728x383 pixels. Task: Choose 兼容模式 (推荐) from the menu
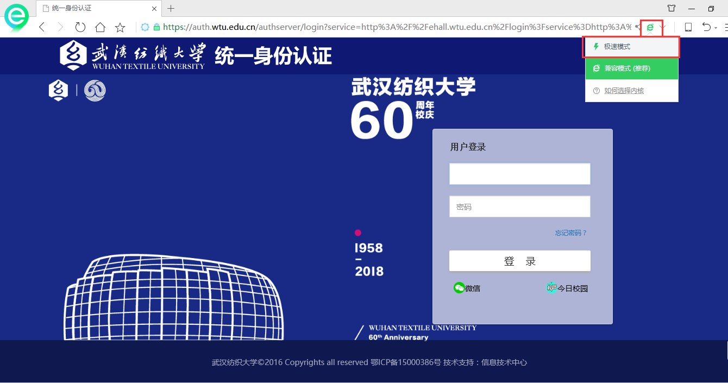click(632, 68)
